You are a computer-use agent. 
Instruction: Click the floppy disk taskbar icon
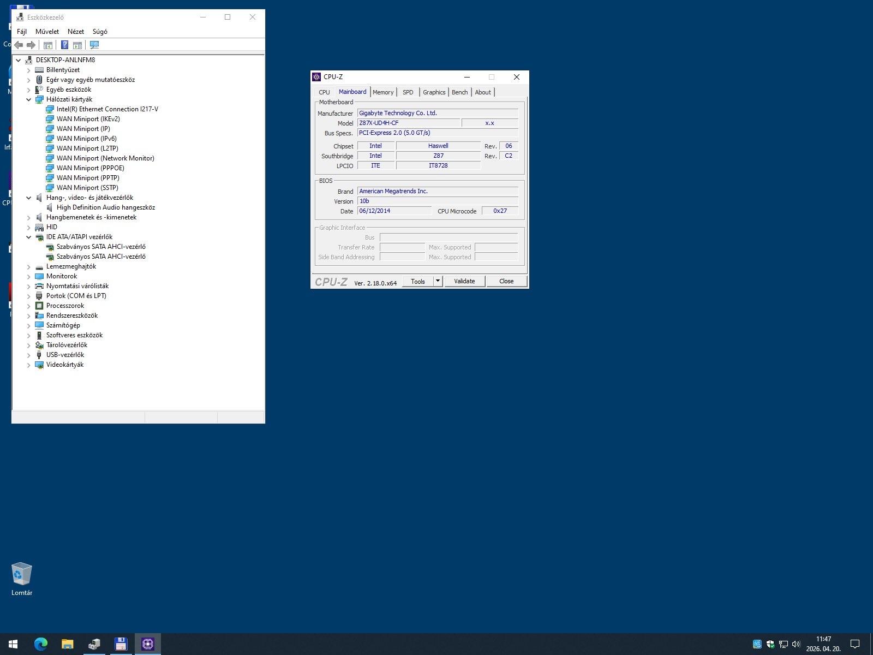(x=121, y=644)
